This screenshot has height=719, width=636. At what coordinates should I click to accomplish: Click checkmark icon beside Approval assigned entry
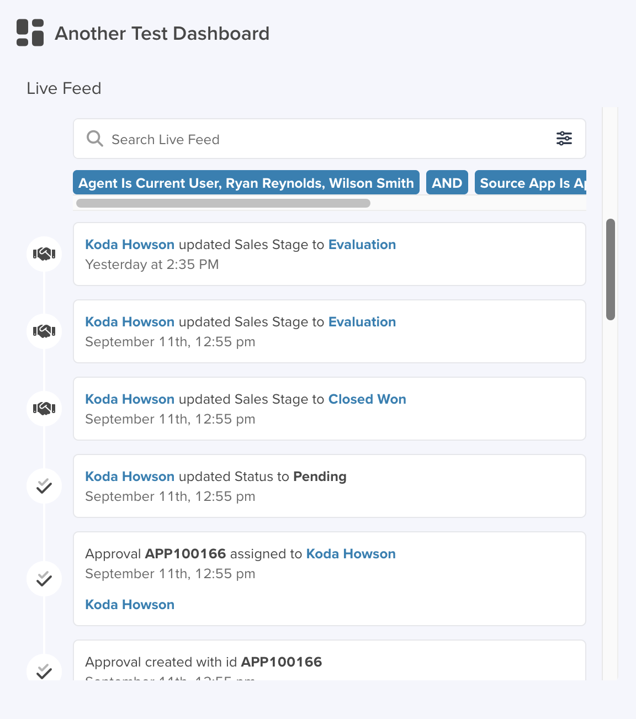click(x=44, y=579)
